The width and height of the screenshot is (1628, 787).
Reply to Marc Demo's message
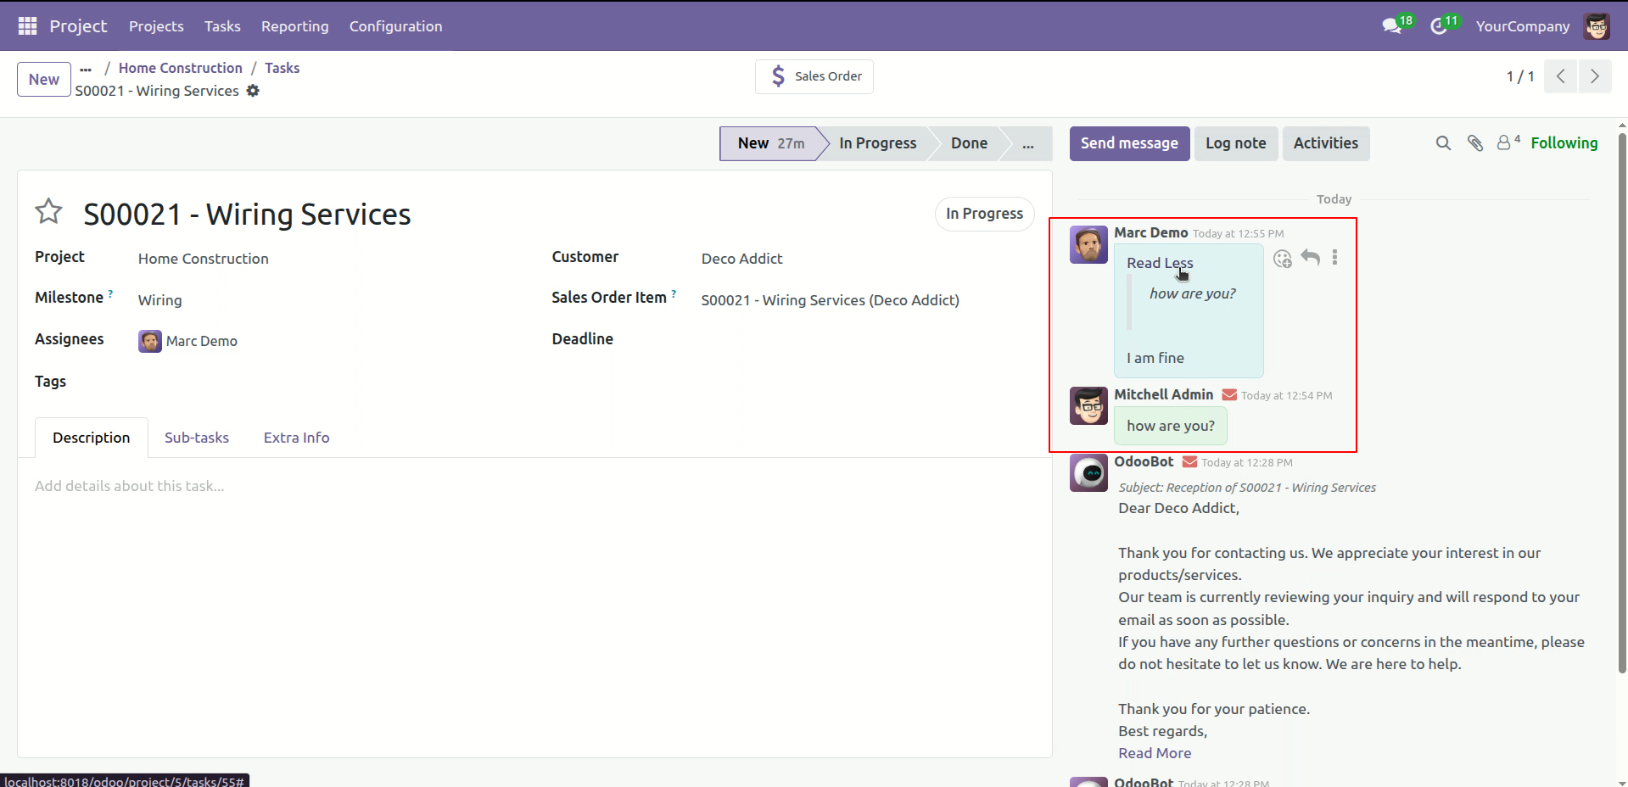pos(1311,257)
